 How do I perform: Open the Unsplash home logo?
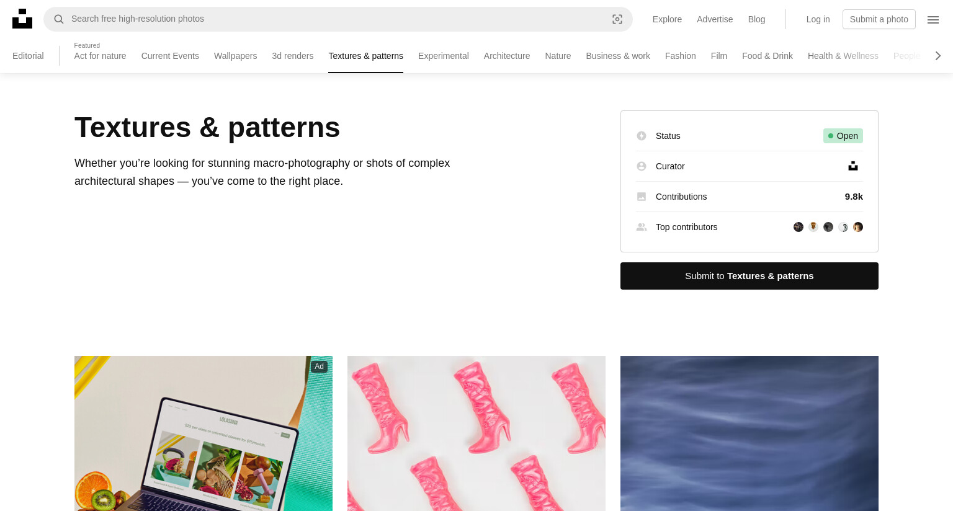point(22,19)
